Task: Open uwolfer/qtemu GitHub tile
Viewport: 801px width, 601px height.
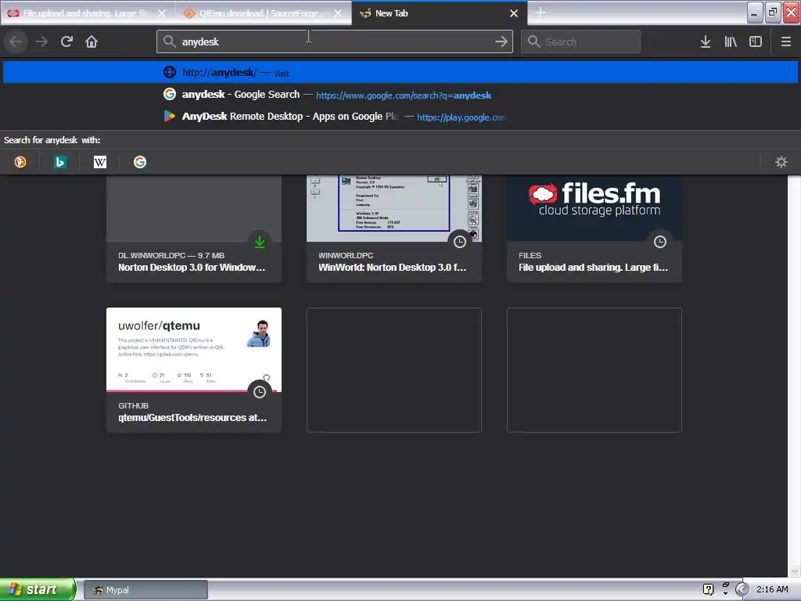Action: [194, 370]
